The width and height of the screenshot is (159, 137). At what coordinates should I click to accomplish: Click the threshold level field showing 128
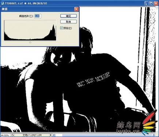pos(38,16)
